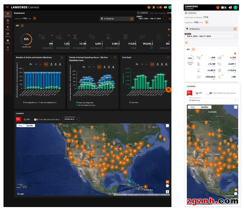Click the red alerts flag in Location section
Screen dimensions: 244x211
[x=18, y=120]
